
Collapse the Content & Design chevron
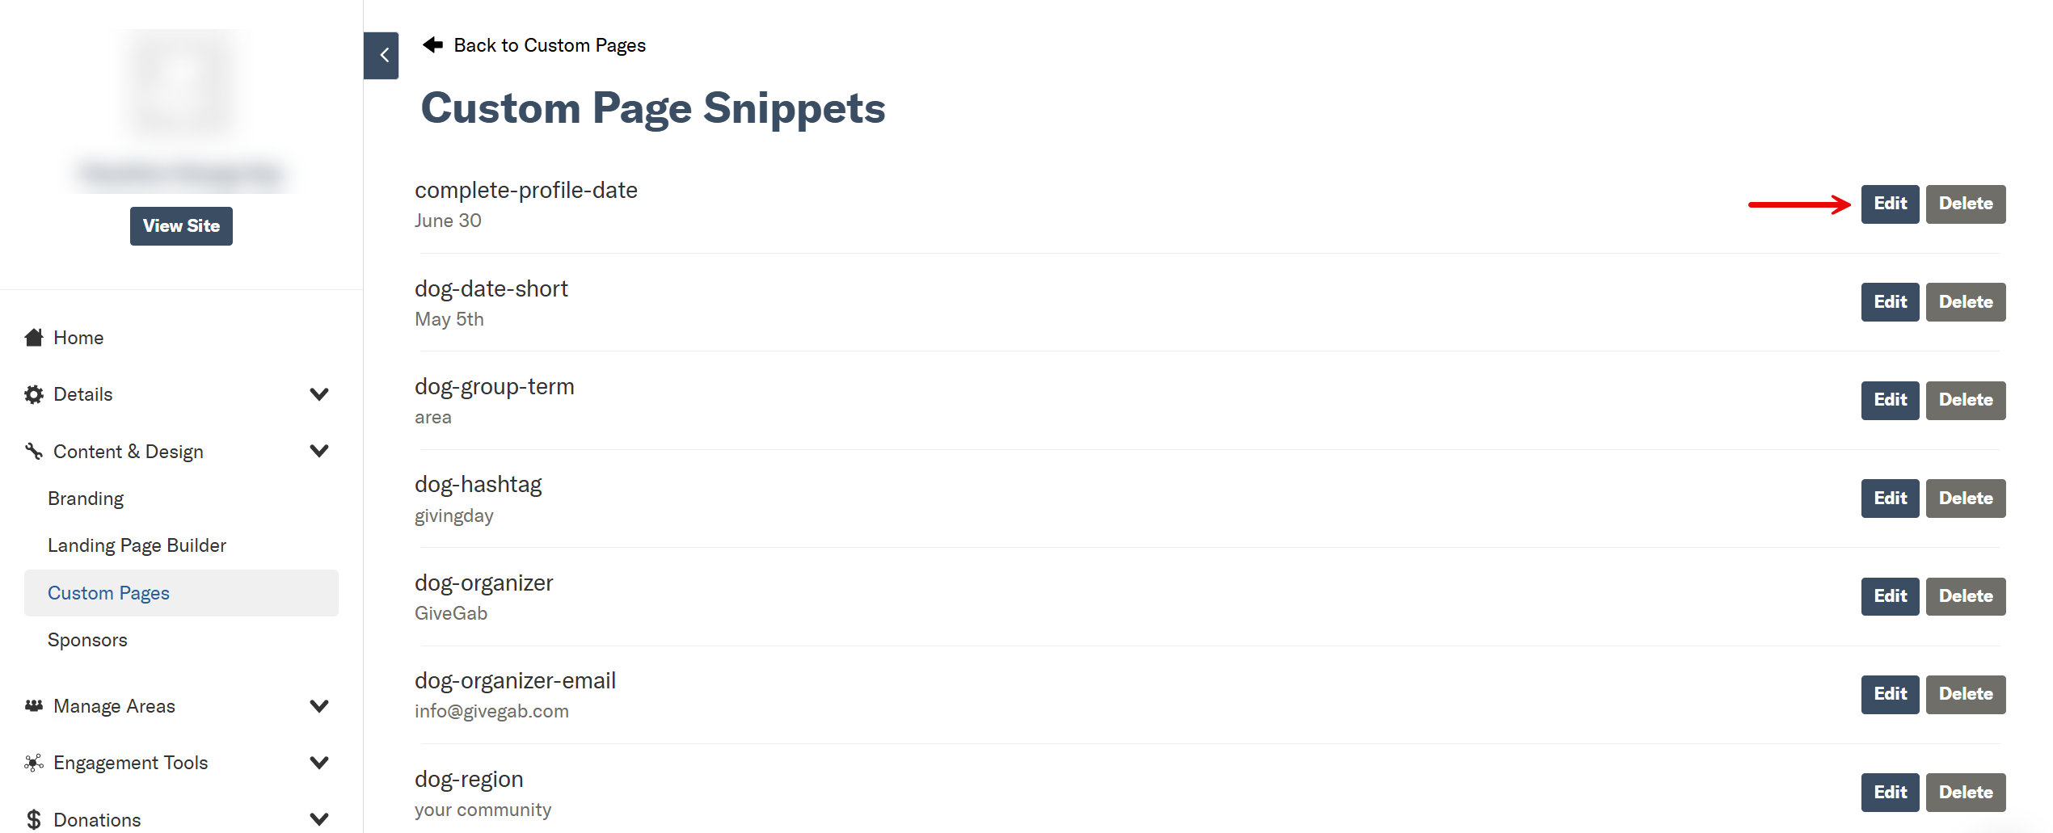pos(319,451)
